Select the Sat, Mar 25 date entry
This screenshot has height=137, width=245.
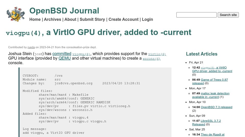[197, 129]
